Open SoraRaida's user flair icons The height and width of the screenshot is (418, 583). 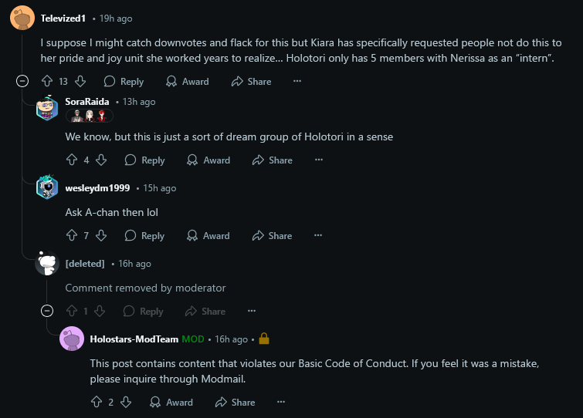pyautogui.click(x=90, y=116)
